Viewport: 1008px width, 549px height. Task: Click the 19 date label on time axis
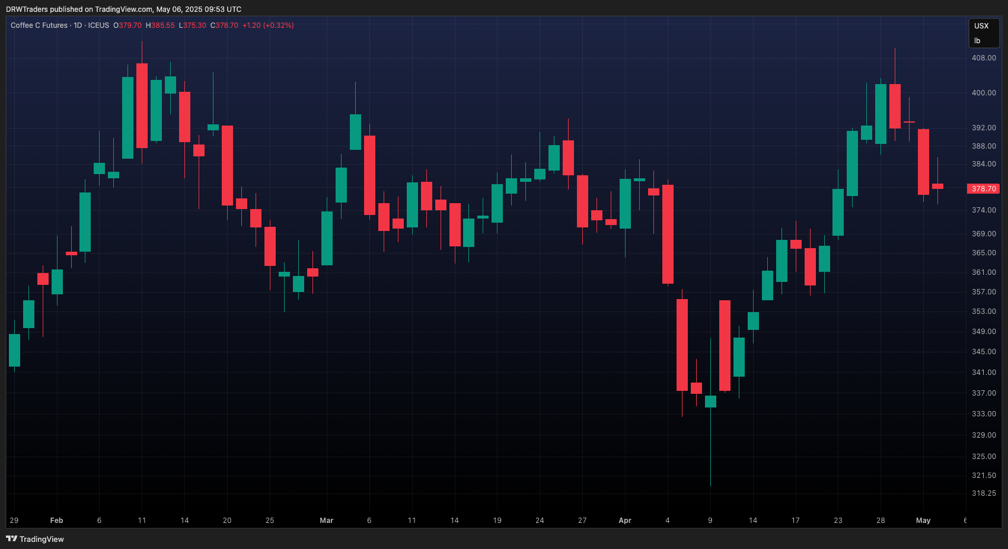point(497,521)
